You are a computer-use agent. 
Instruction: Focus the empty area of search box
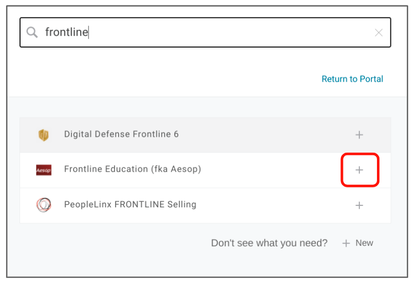click(225, 33)
